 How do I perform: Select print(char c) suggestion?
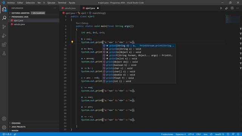[139, 68]
